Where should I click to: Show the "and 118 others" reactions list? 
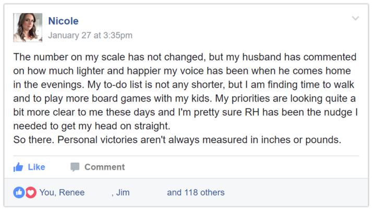195,192
